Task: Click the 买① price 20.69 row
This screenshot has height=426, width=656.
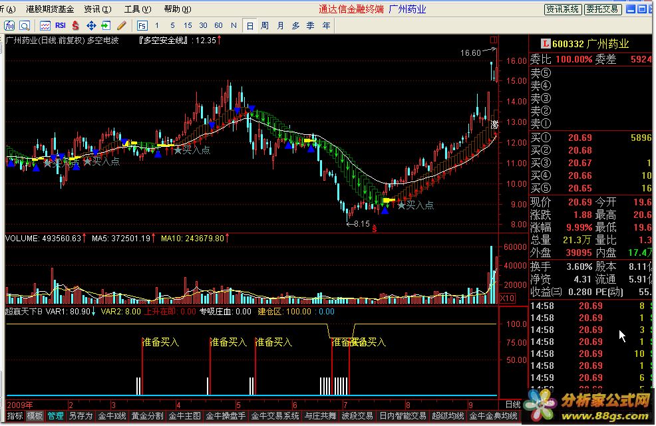Action: pyautogui.click(x=591, y=138)
